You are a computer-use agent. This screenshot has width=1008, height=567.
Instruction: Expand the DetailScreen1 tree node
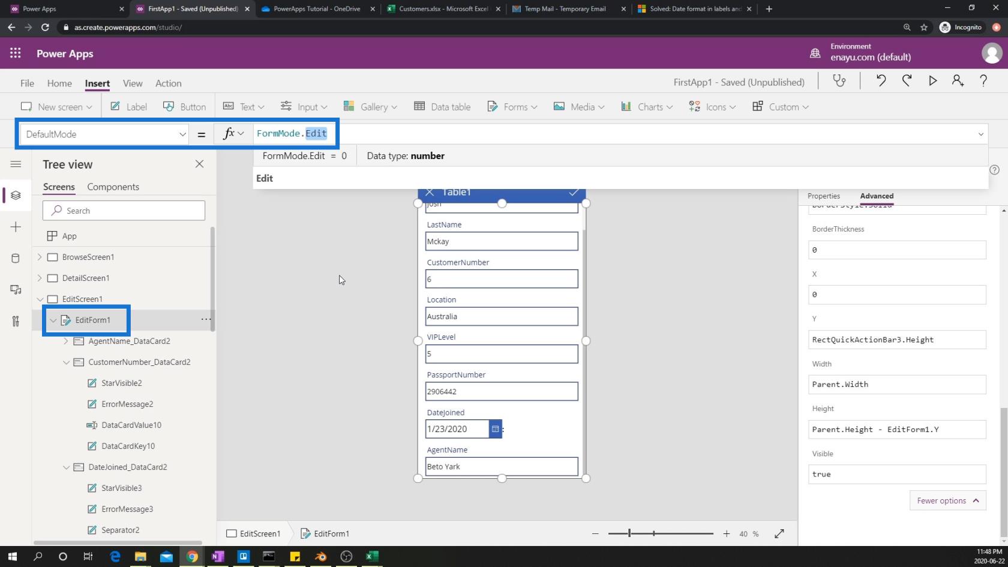[x=40, y=278]
